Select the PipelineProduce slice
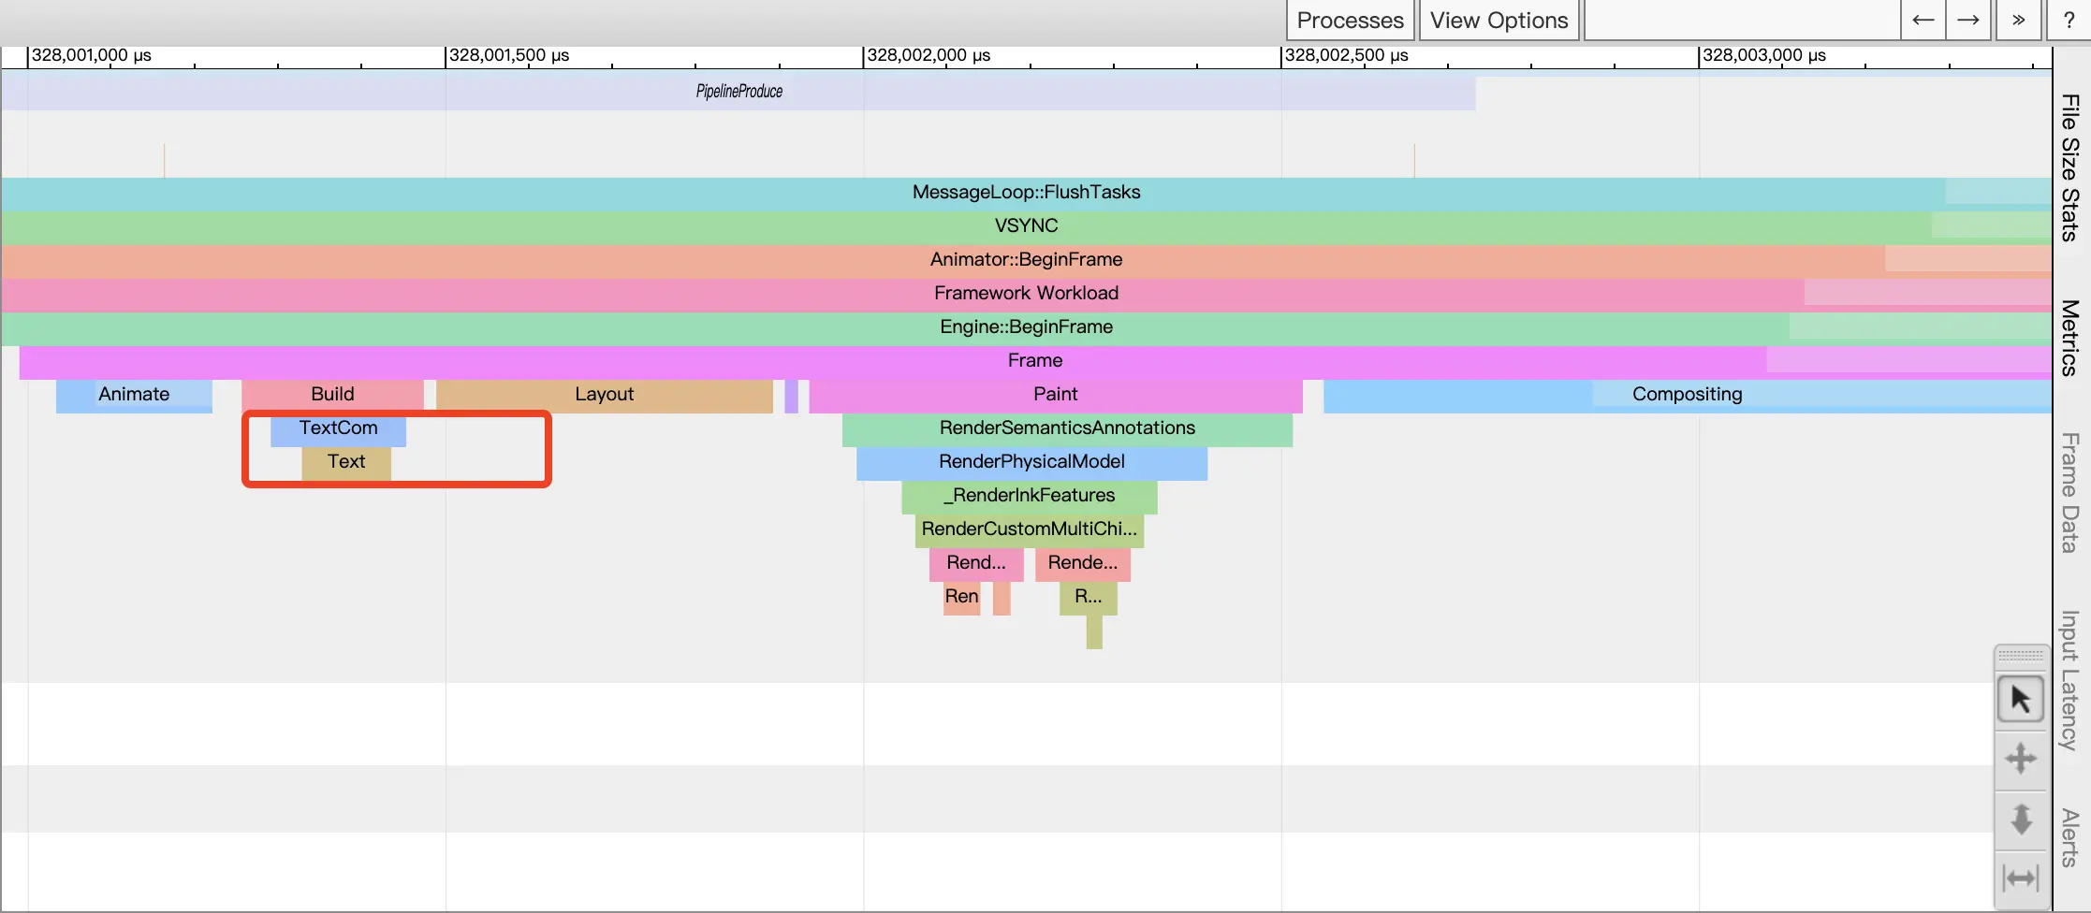The width and height of the screenshot is (2091, 913). [738, 93]
